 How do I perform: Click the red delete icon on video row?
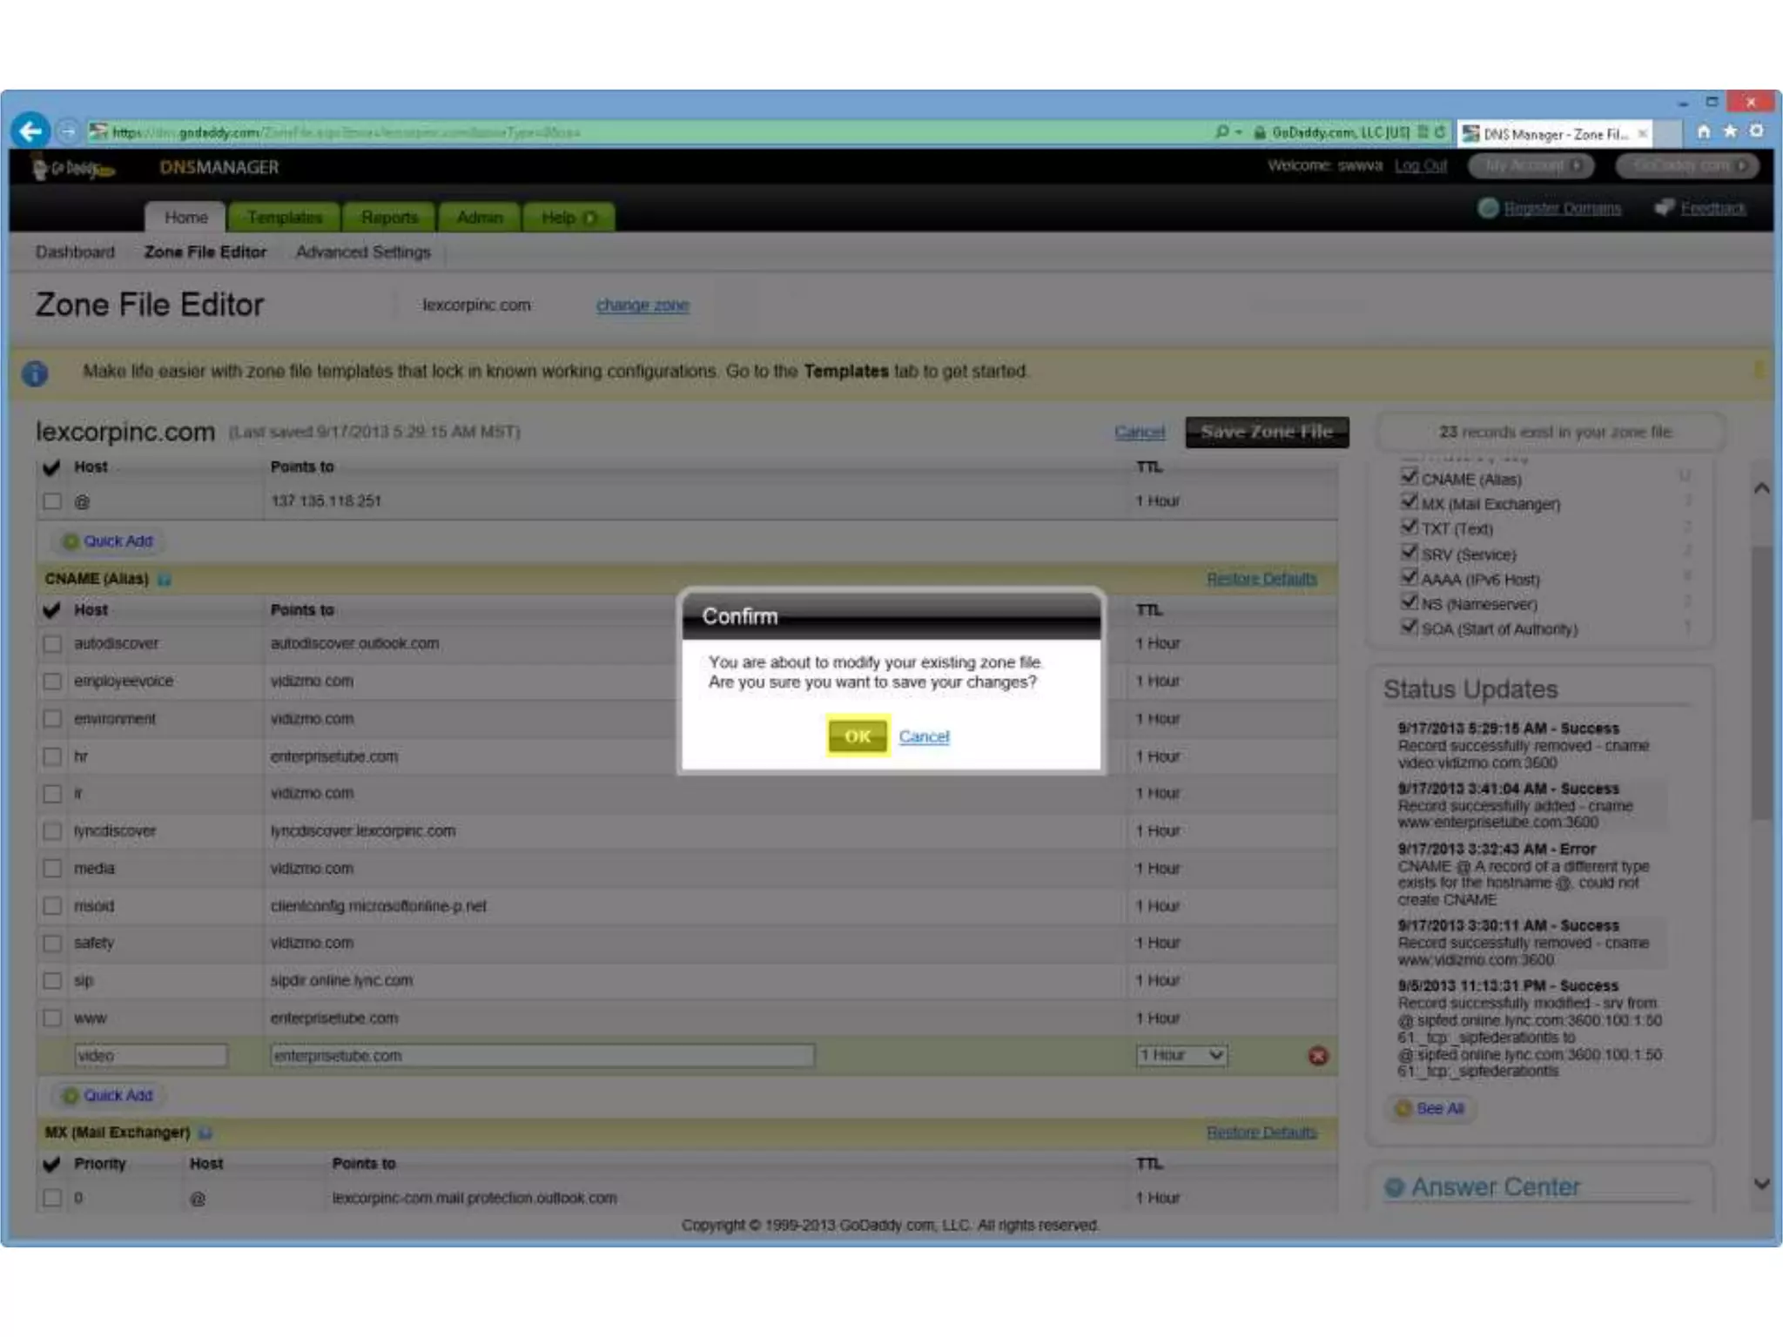pyautogui.click(x=1318, y=1056)
